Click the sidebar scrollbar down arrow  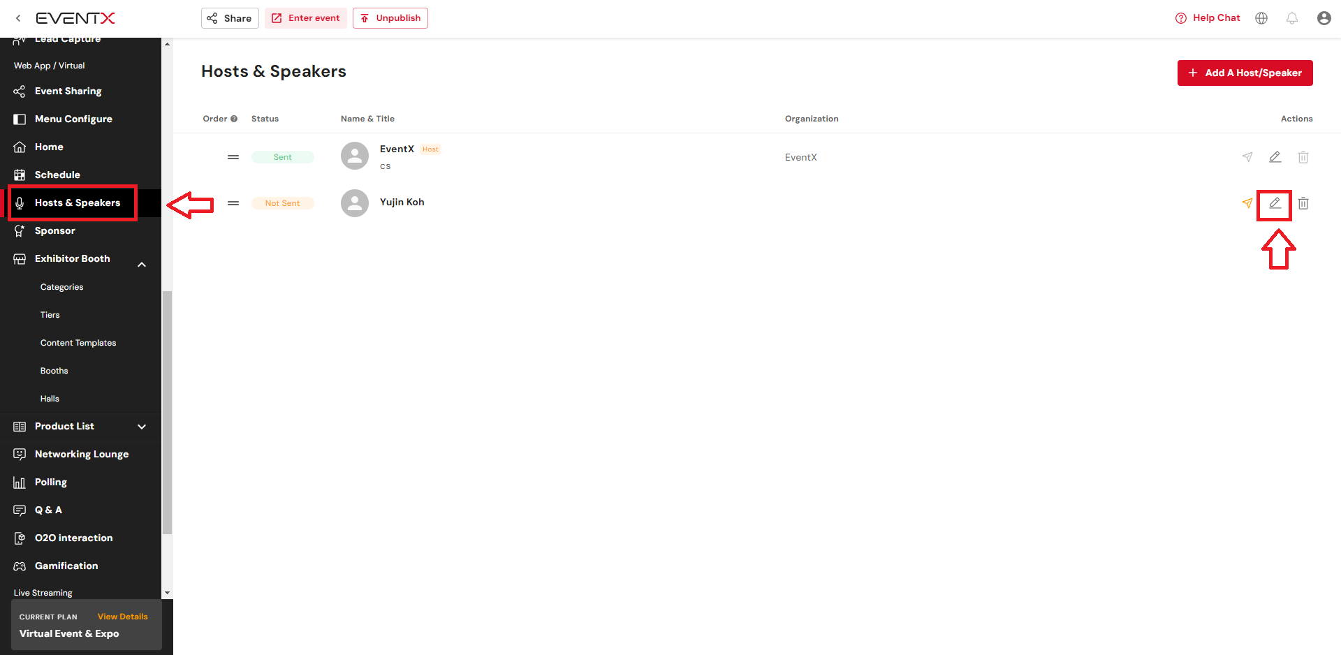pyautogui.click(x=167, y=593)
